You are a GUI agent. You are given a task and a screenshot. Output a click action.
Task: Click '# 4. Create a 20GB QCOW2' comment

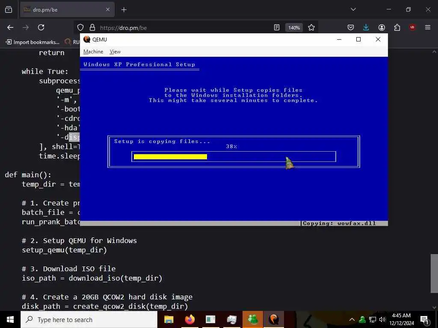click(107, 297)
